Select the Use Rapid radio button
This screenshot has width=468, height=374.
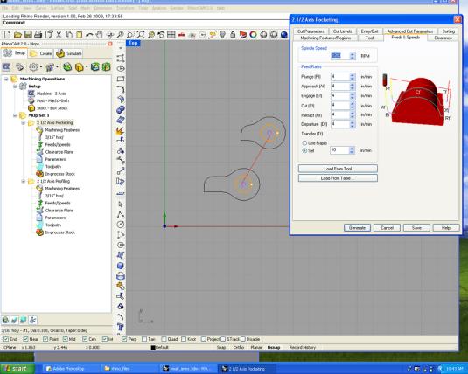point(304,143)
